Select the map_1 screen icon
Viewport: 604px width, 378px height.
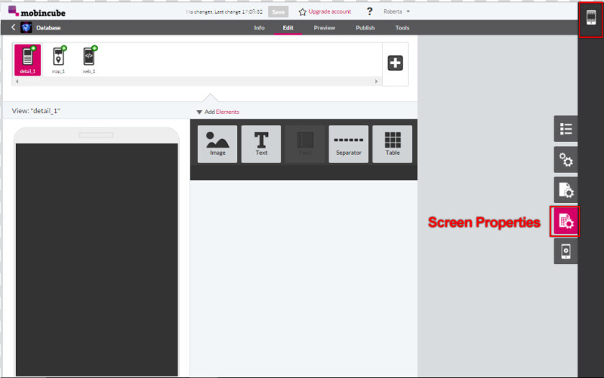click(58, 60)
